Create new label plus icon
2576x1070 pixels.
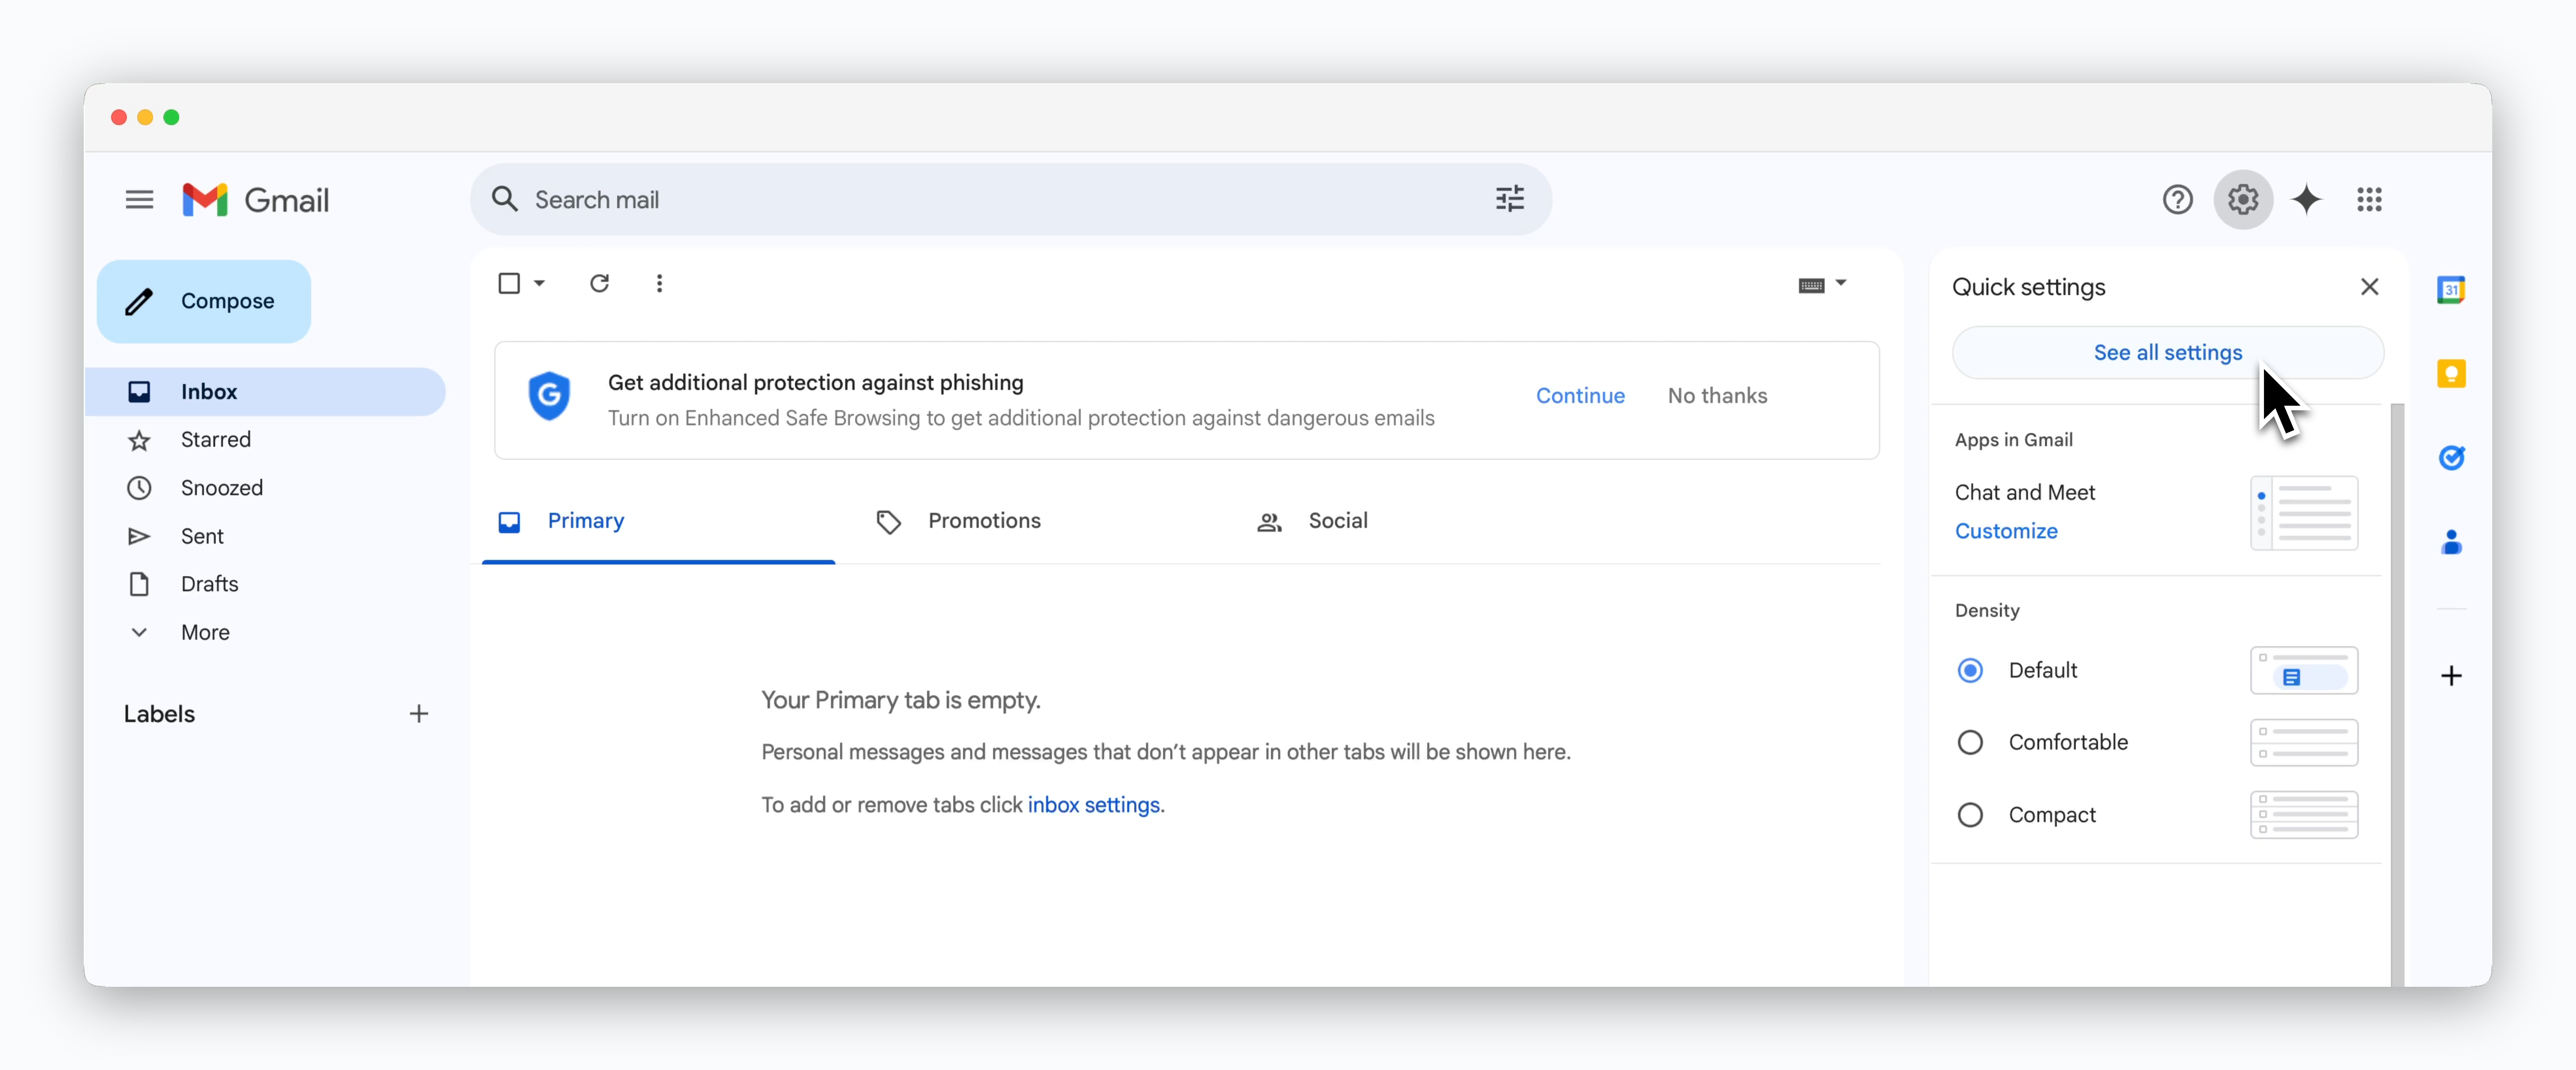point(419,714)
